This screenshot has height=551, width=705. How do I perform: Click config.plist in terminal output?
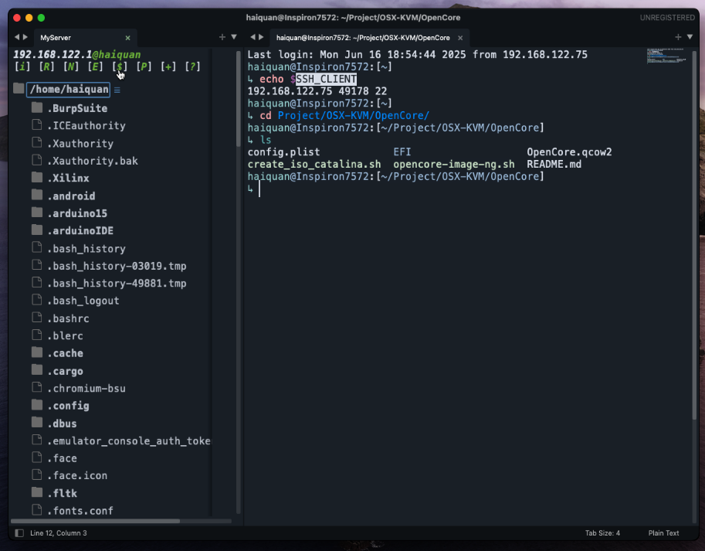tap(283, 152)
